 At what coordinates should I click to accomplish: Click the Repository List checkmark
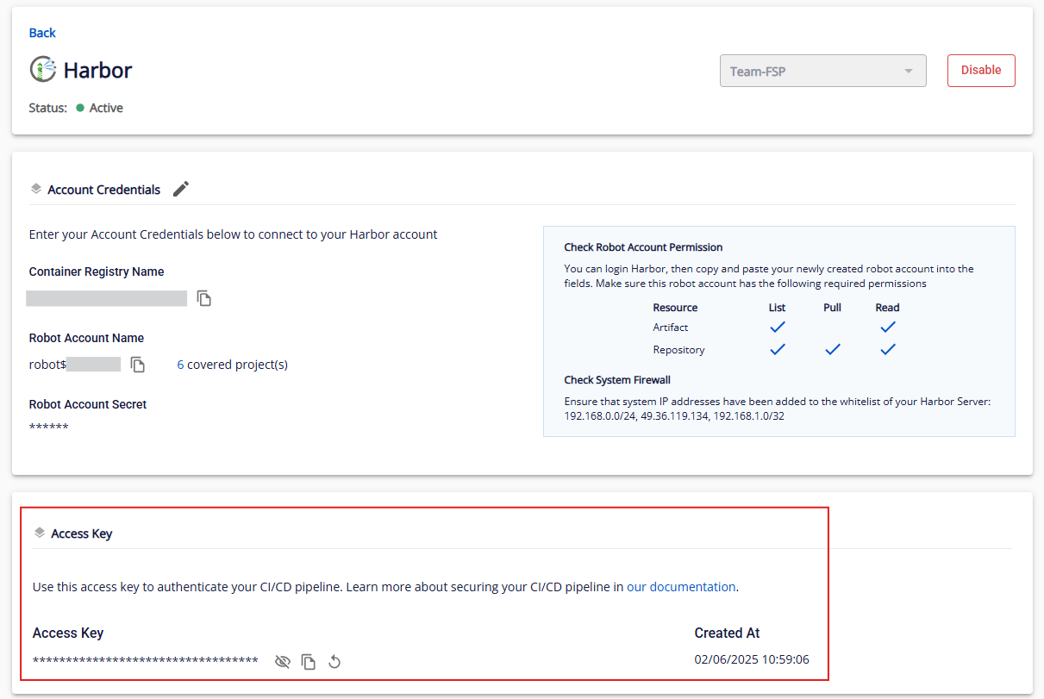[x=778, y=349]
